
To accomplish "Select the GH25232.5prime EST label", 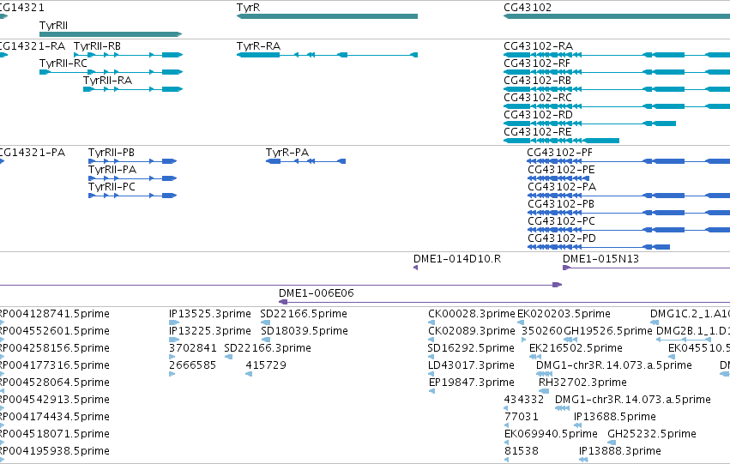I will (x=652, y=434).
